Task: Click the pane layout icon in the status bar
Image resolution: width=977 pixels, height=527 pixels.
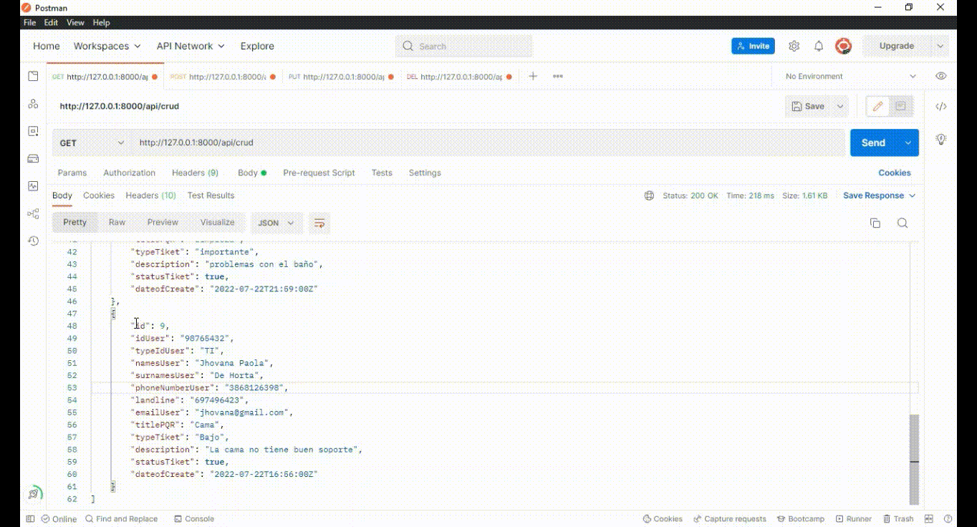Action: [x=929, y=519]
